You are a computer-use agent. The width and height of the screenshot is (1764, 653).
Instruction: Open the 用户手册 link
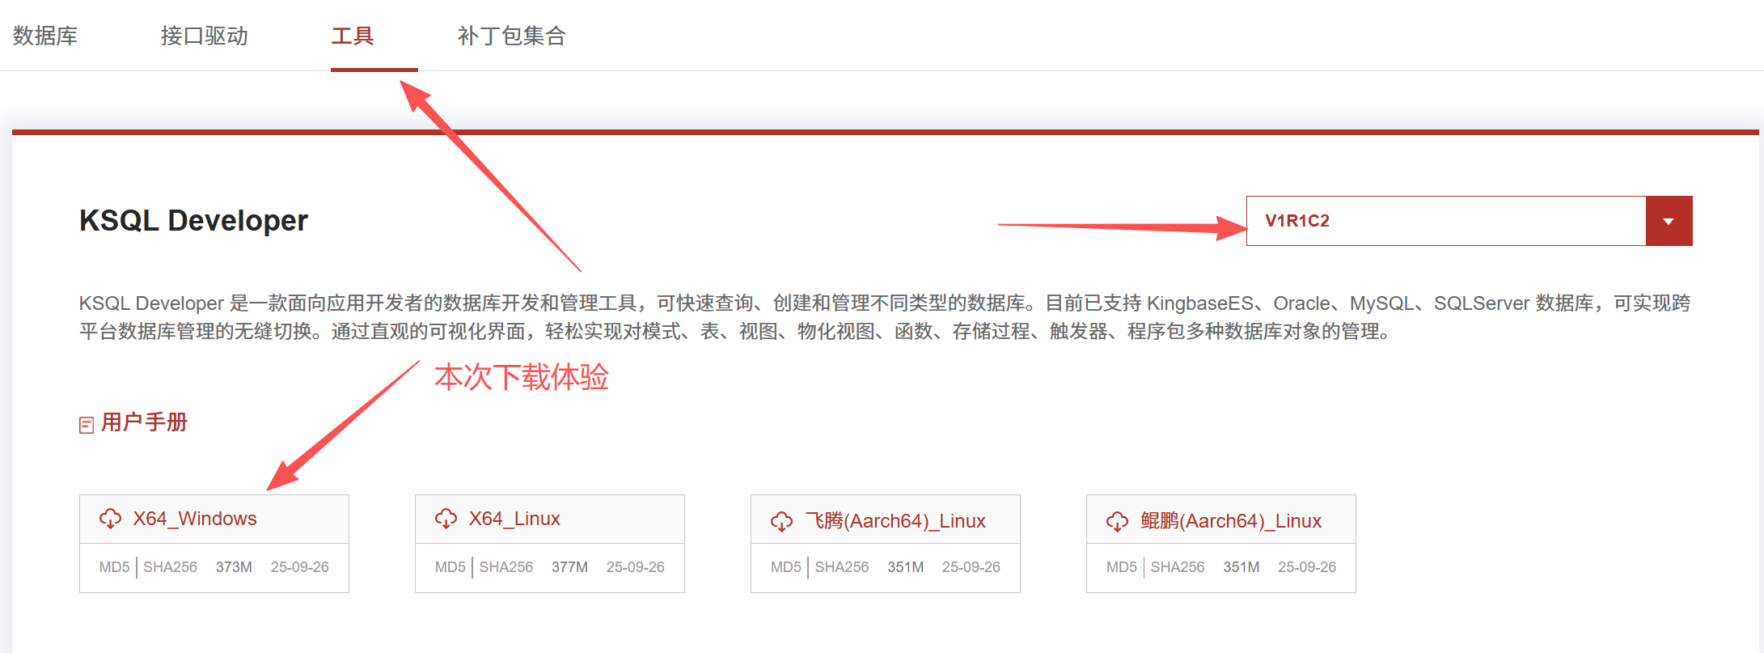(x=145, y=422)
